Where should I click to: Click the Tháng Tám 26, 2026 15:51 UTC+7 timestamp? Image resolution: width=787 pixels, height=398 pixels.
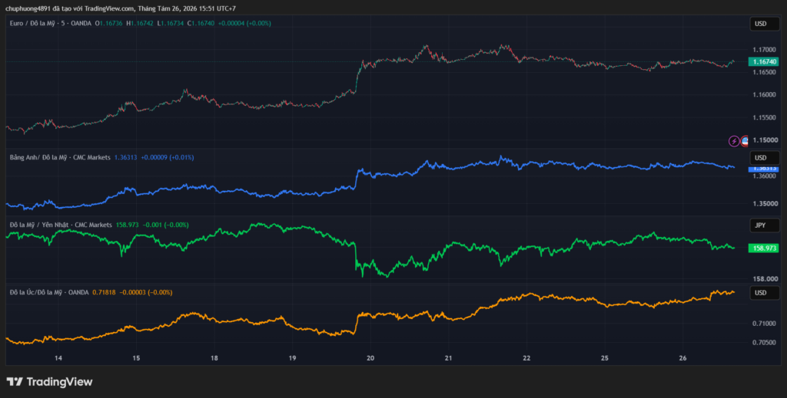click(x=187, y=8)
